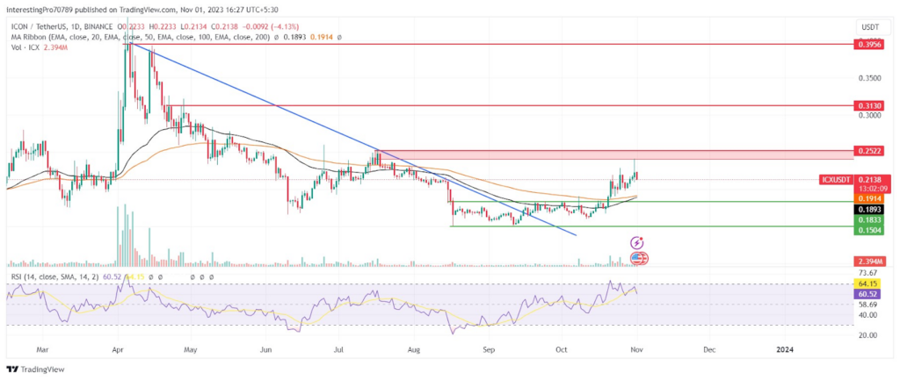Click the Nov label on time axis
Viewport: 900px width, 380px height.
635,348
